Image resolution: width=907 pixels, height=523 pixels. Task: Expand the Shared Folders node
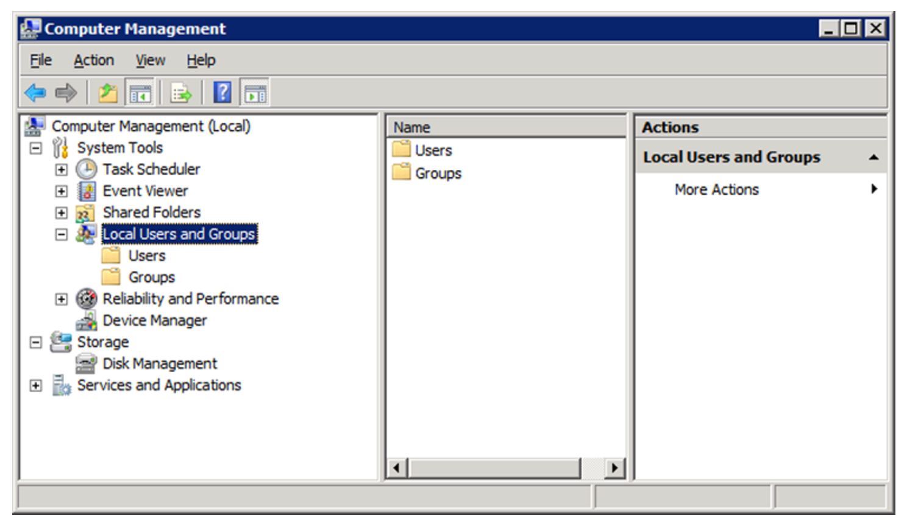(62, 213)
